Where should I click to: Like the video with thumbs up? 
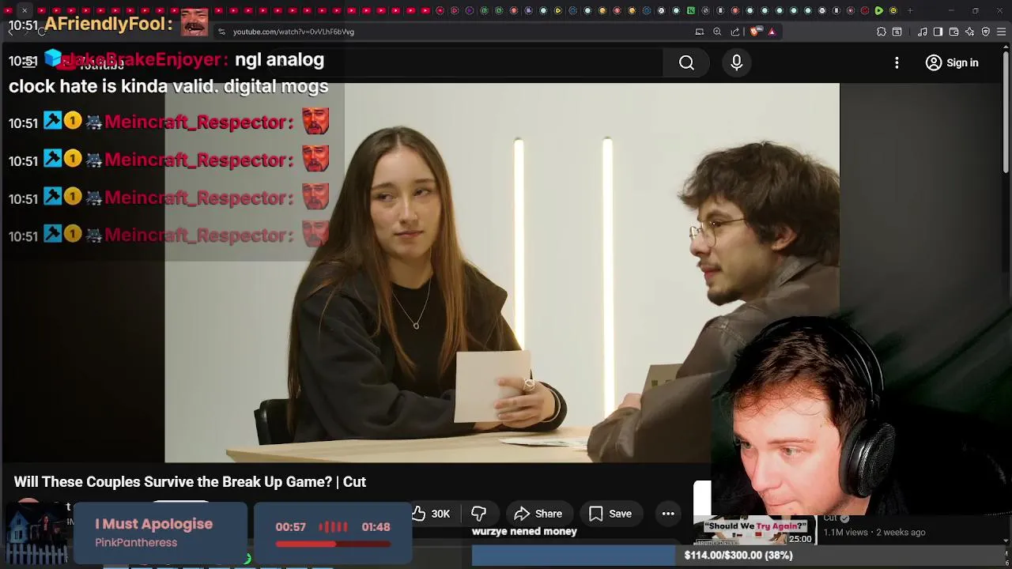(431, 514)
